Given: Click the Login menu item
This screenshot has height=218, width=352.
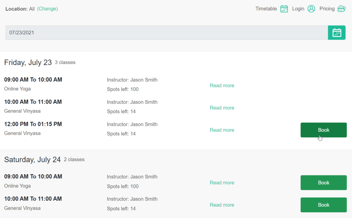Looking at the screenshot, I should tap(298, 9).
